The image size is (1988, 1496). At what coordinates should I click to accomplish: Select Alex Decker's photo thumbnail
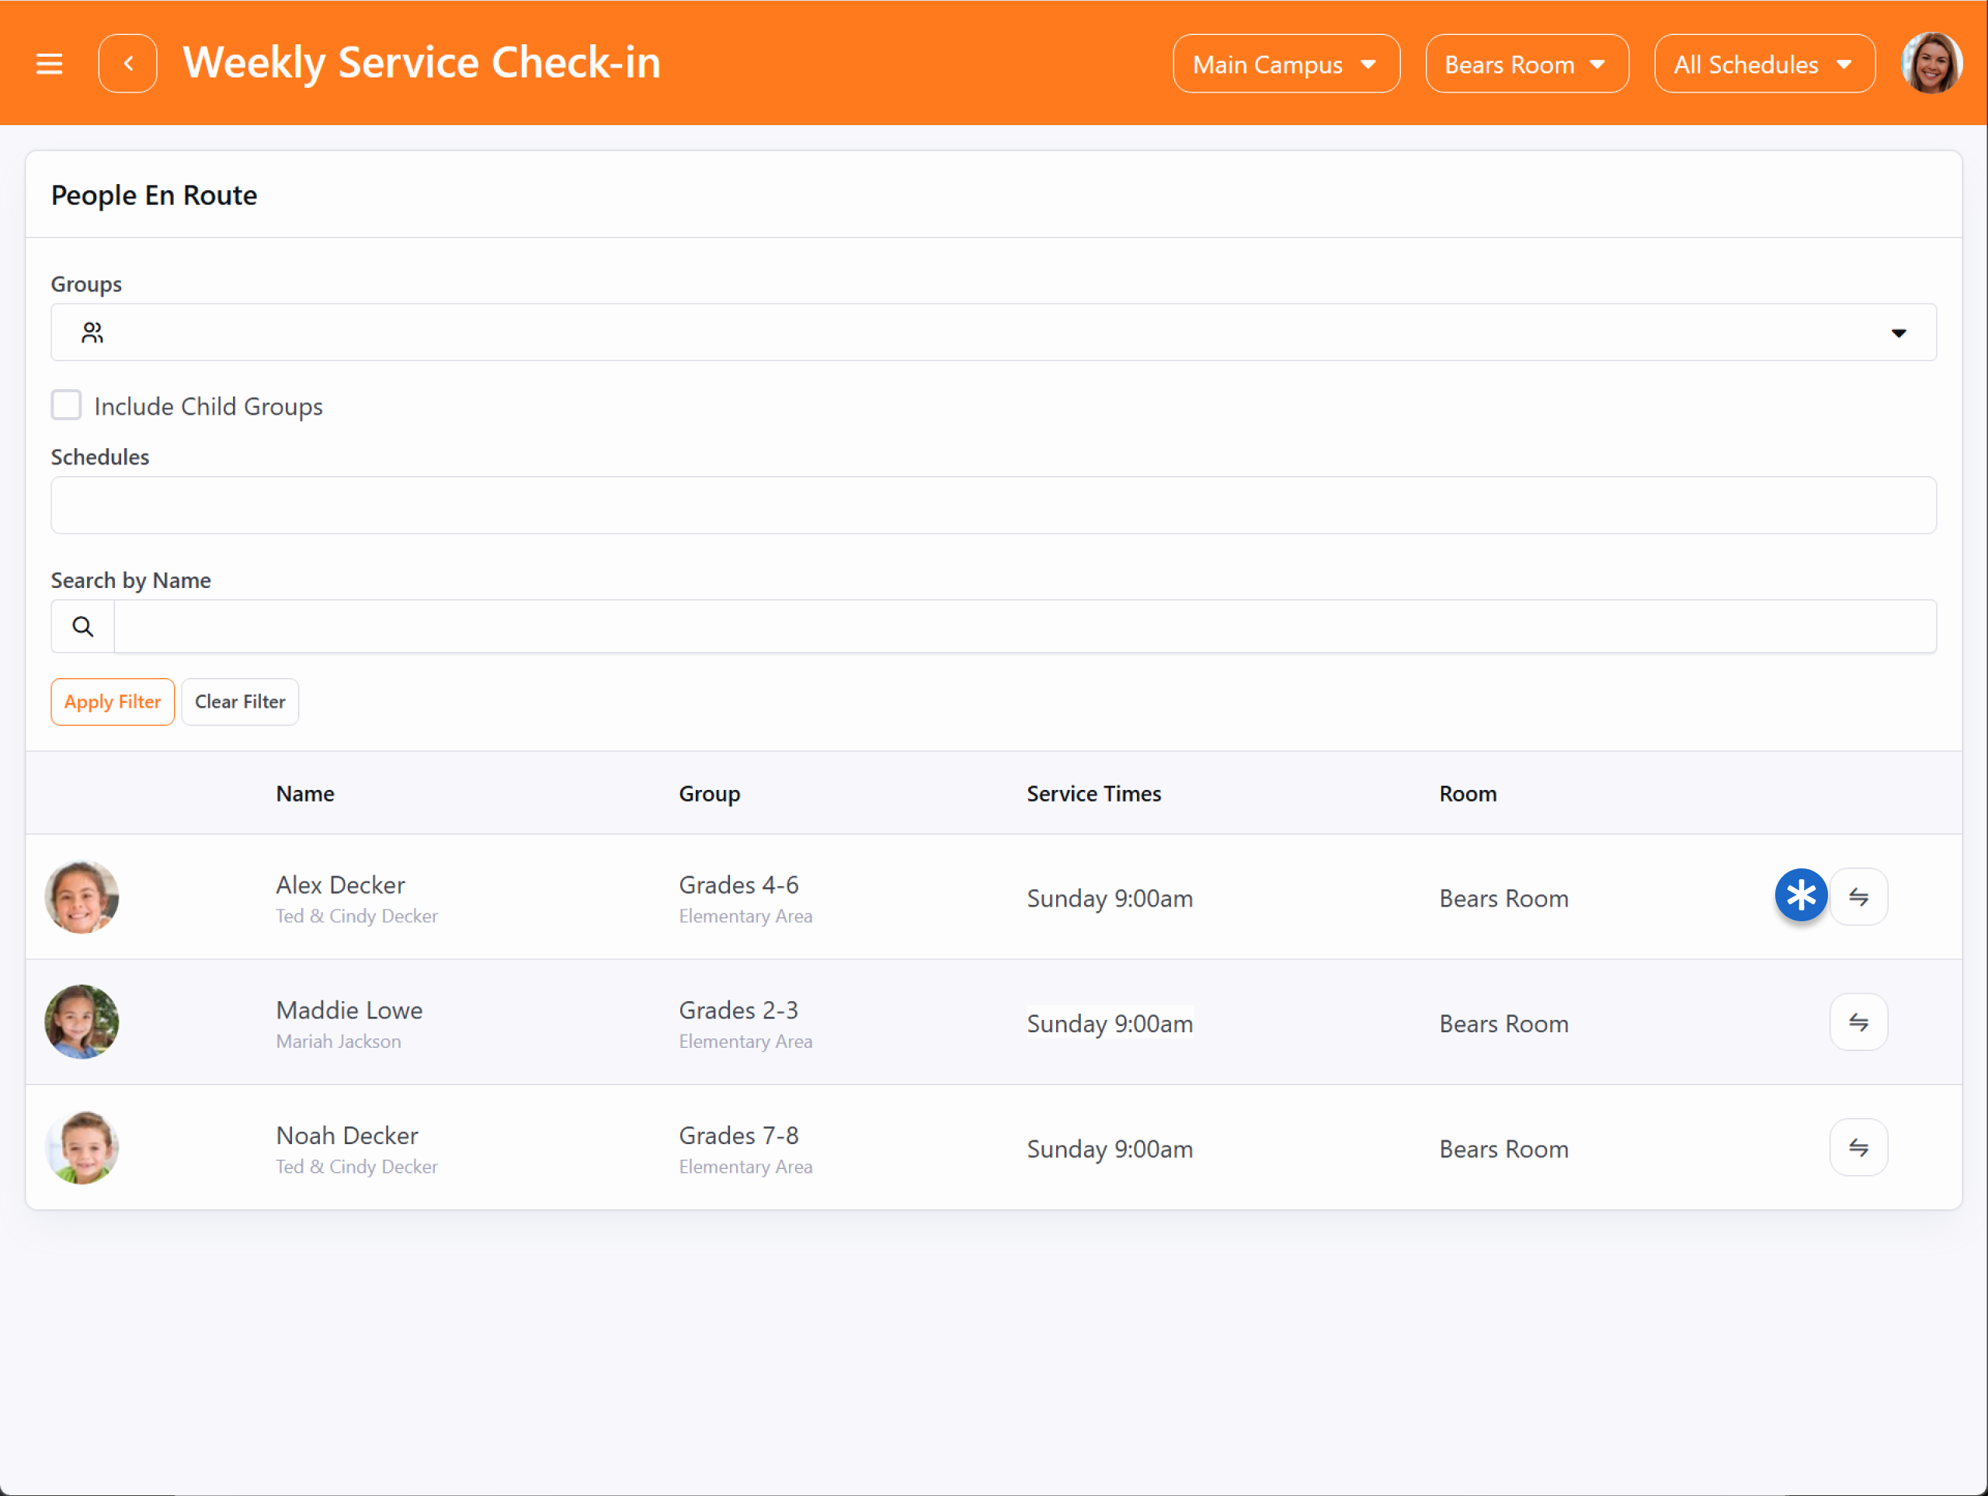pyautogui.click(x=82, y=897)
